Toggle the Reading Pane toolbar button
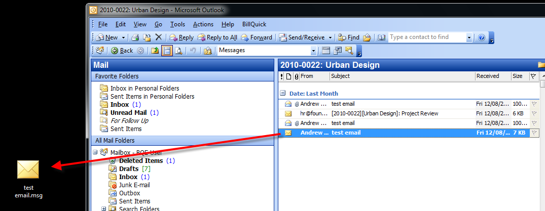 167,51
